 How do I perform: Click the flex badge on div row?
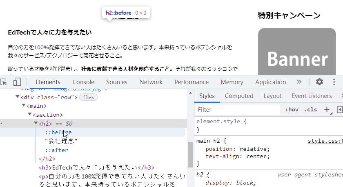88,97
